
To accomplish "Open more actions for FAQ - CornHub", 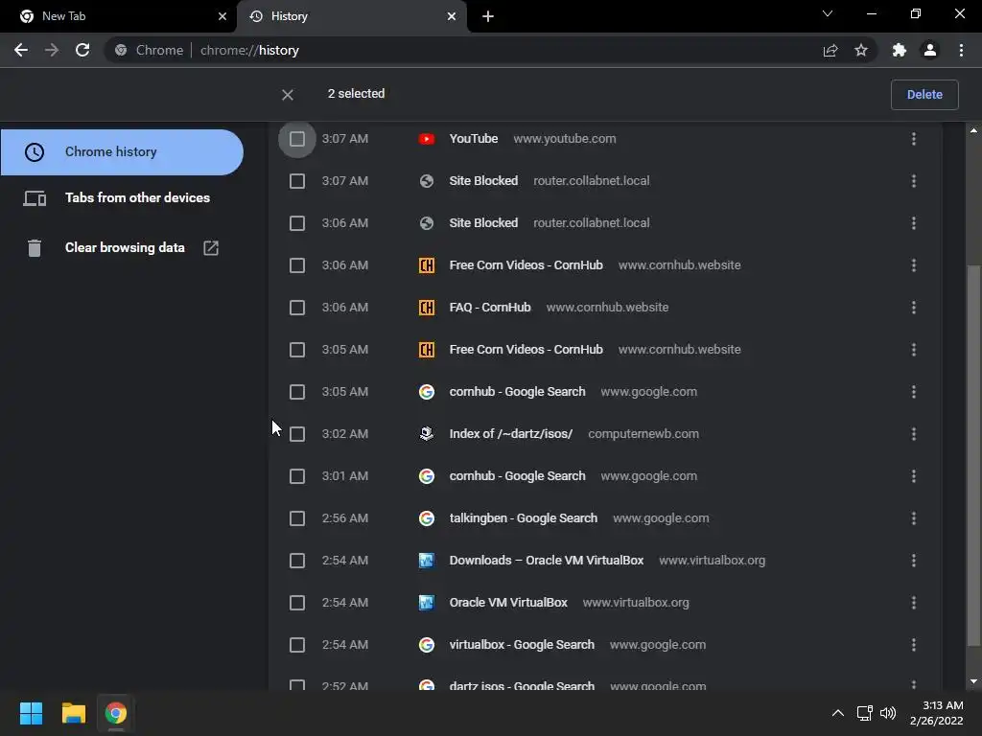I will [x=914, y=308].
